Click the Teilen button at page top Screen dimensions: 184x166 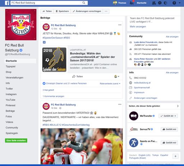tap(47, 11)
